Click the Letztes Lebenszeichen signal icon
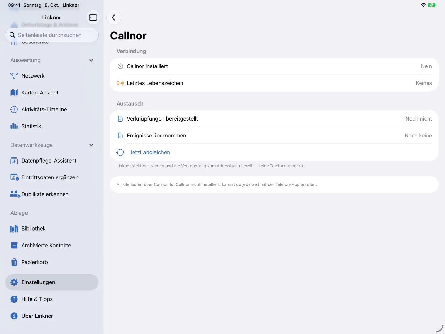The height and width of the screenshot is (334, 445). 120,83
